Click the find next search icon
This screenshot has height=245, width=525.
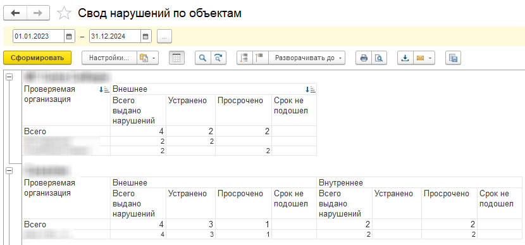pyautogui.click(x=218, y=58)
